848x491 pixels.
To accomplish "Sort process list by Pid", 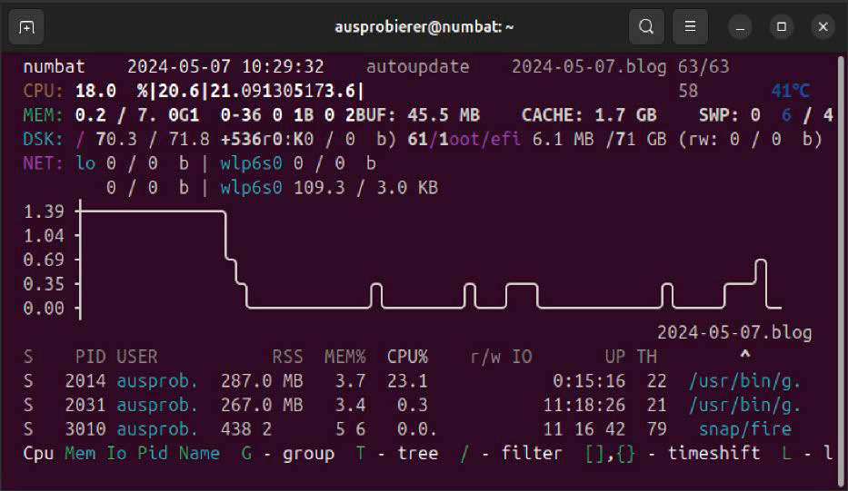I will click(x=153, y=453).
